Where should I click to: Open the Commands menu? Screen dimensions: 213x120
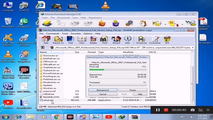53,33
